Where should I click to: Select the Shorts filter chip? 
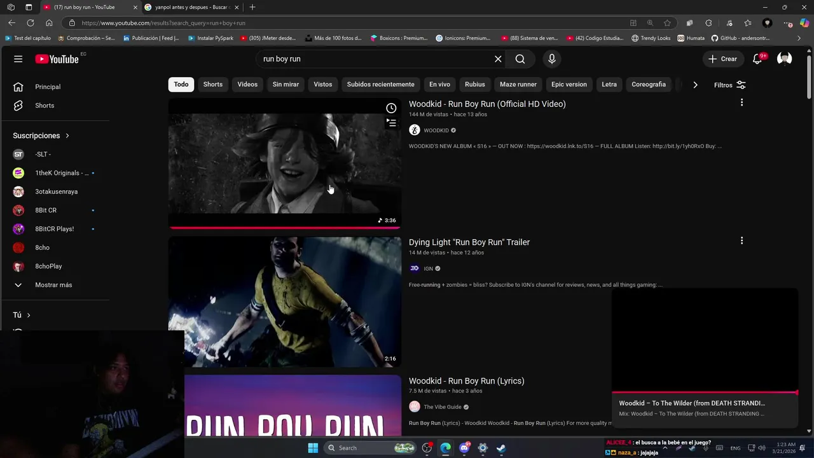click(213, 85)
